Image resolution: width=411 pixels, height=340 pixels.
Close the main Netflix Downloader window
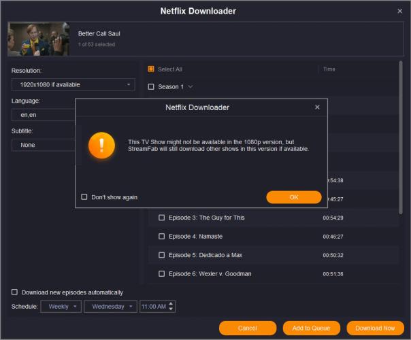(x=399, y=11)
